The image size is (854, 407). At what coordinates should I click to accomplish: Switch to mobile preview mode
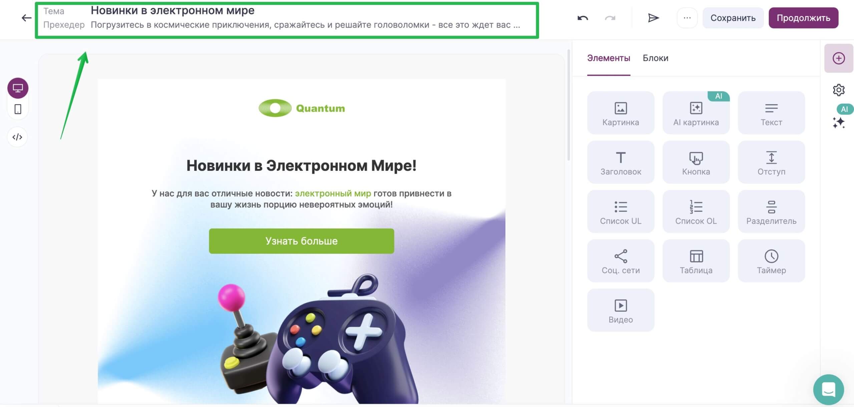[18, 109]
